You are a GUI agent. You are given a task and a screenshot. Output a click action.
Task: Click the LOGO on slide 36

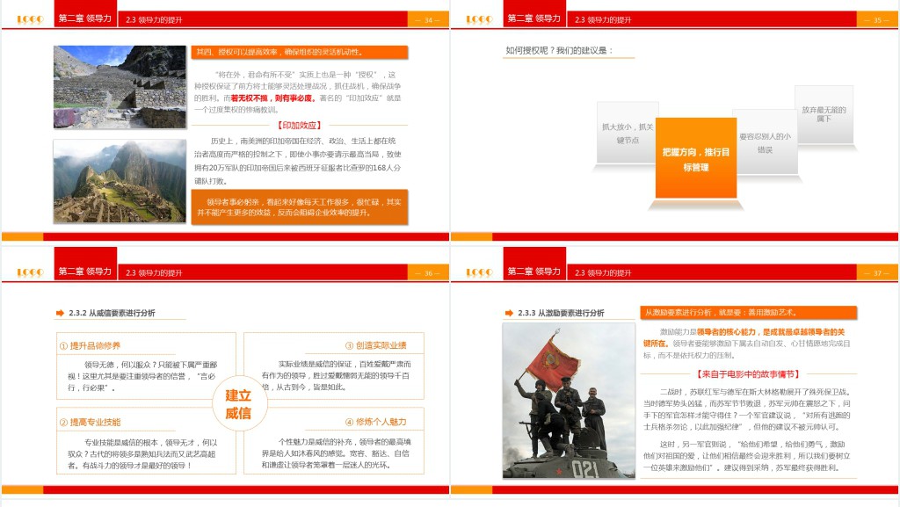(30, 272)
